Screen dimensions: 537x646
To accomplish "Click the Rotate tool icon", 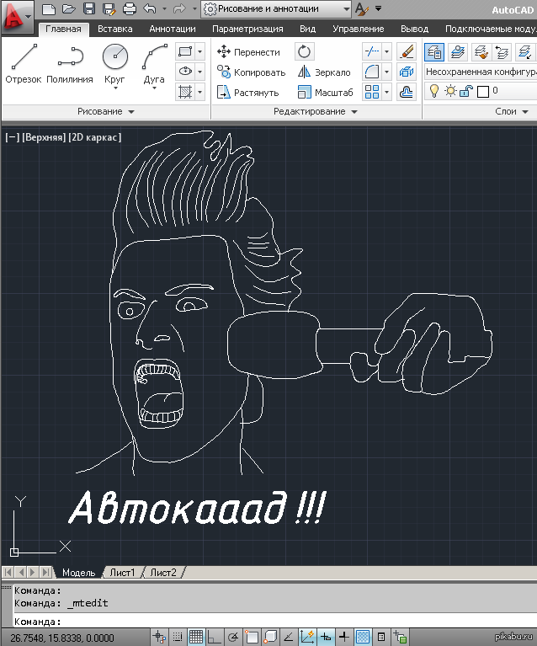I will coord(305,51).
